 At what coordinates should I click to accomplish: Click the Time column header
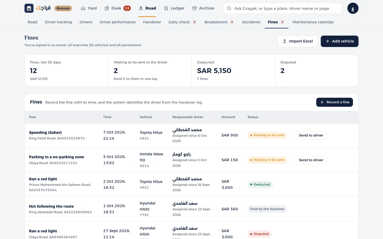[x=107, y=117]
